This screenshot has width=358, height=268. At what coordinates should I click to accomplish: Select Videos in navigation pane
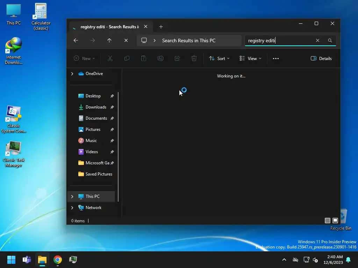92,152
